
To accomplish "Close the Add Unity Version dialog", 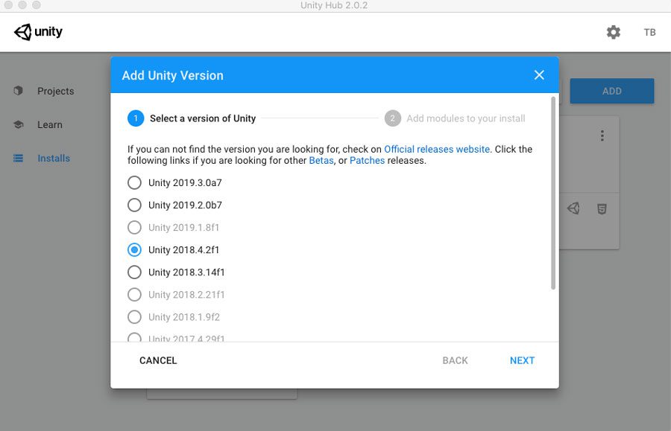I will pos(539,74).
